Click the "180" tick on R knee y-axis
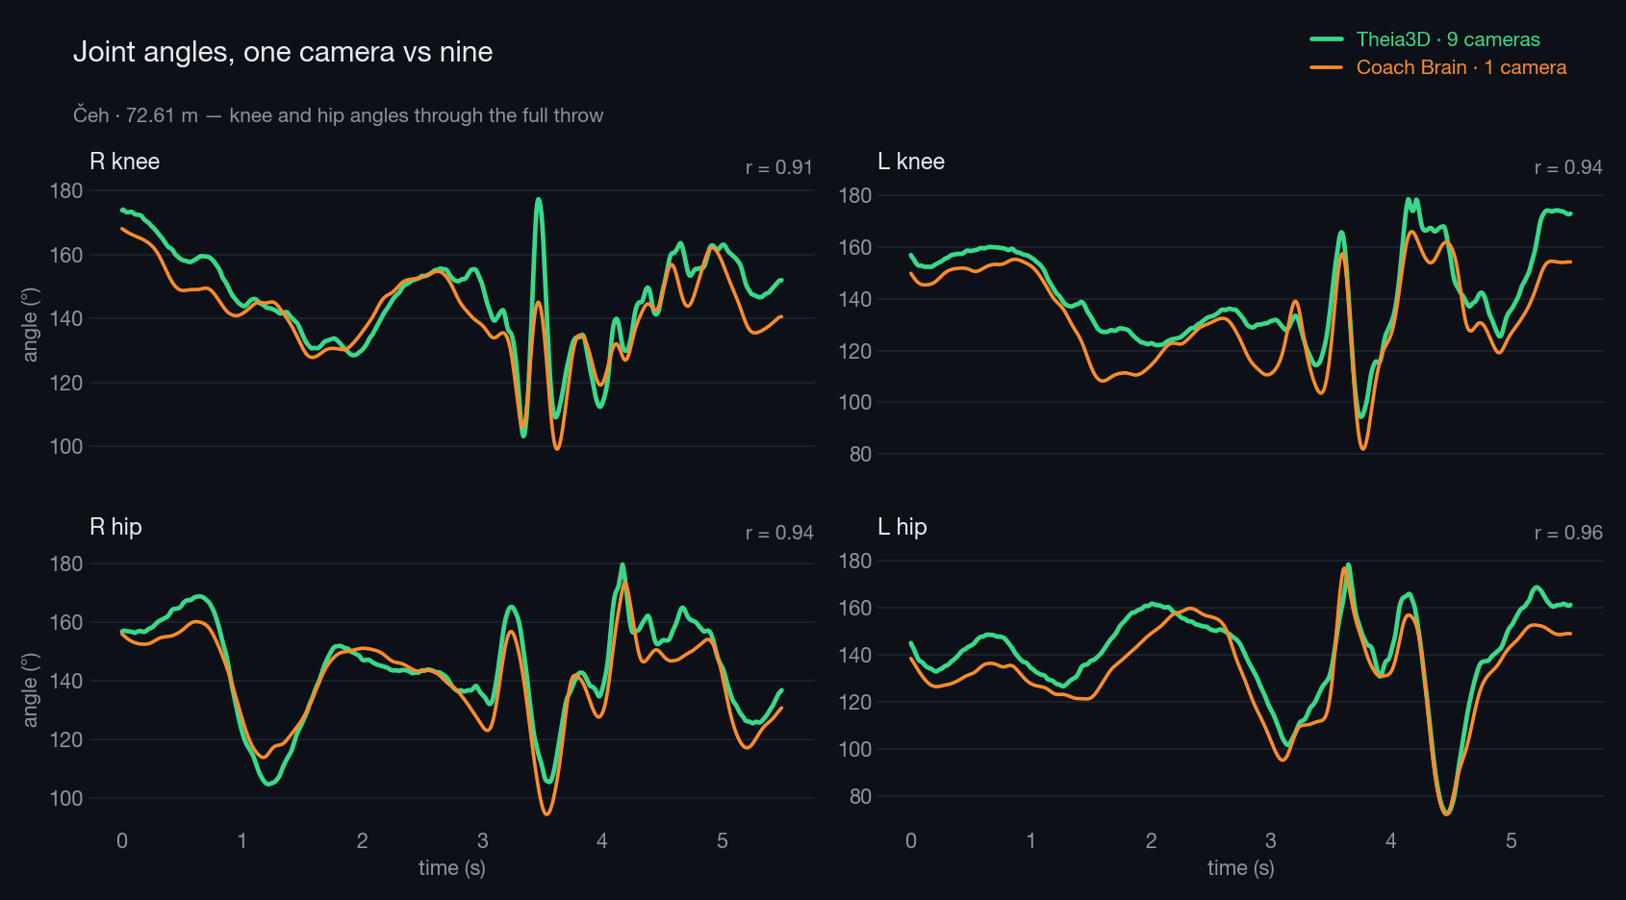The image size is (1626, 900). coord(66,190)
